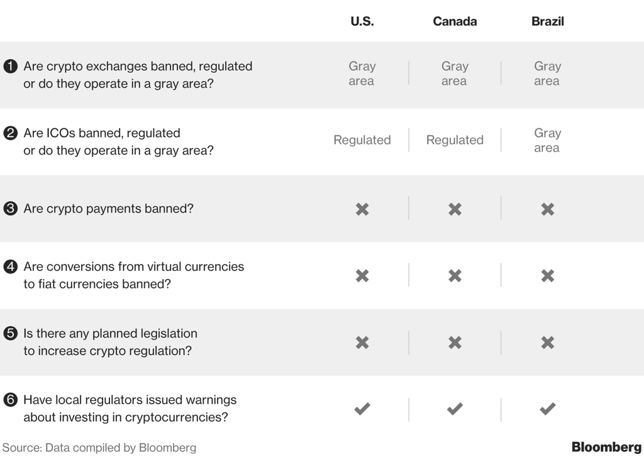Click the number 1 circle icon
The height and width of the screenshot is (457, 644).
pyautogui.click(x=10, y=66)
